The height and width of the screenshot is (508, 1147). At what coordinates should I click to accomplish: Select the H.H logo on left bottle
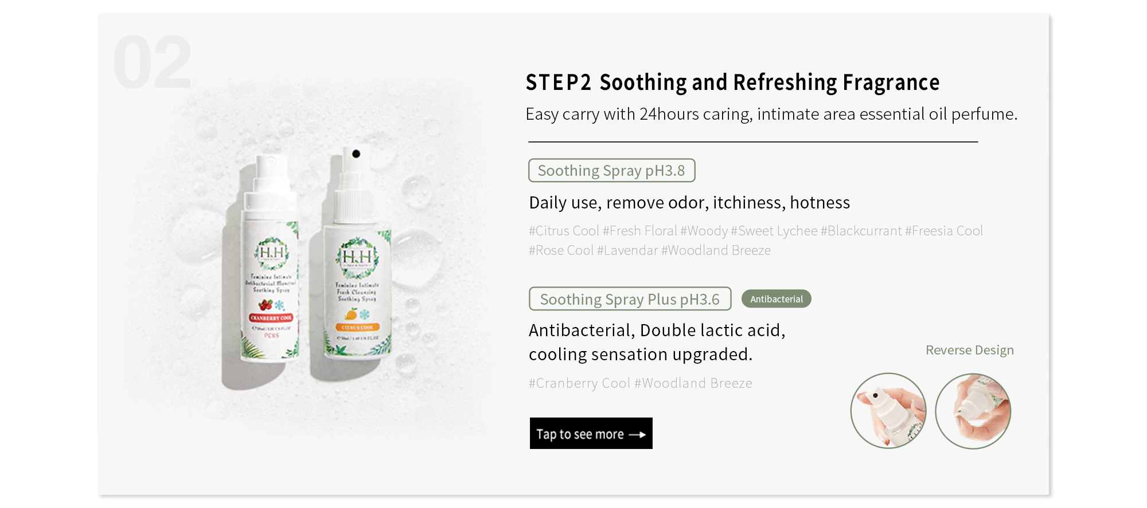pos(271,253)
